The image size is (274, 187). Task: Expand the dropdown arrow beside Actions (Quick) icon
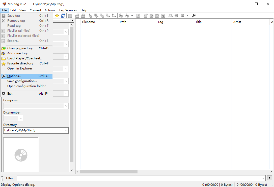[x=132, y=16]
